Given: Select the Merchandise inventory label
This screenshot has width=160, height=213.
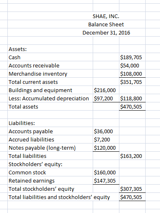Looking at the screenshot, I should click(x=38, y=74).
